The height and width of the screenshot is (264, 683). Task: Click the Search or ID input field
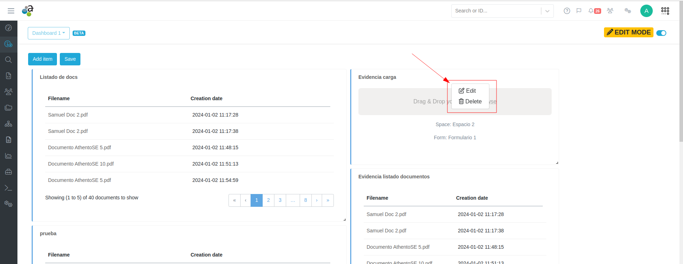point(496,11)
